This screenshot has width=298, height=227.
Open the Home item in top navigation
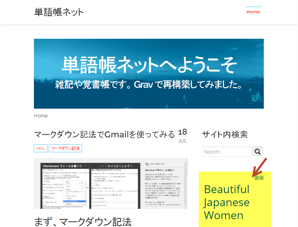click(253, 12)
